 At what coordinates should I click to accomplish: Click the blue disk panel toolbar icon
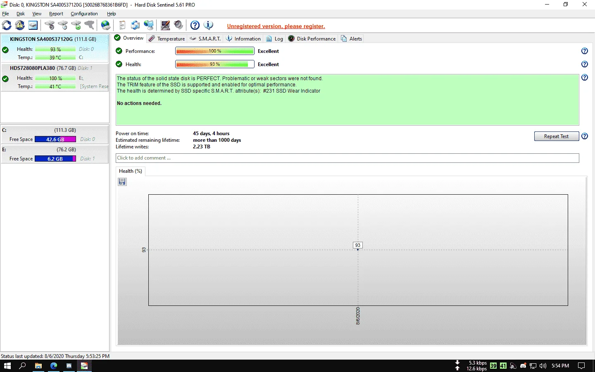pyautogui.click(x=33, y=25)
